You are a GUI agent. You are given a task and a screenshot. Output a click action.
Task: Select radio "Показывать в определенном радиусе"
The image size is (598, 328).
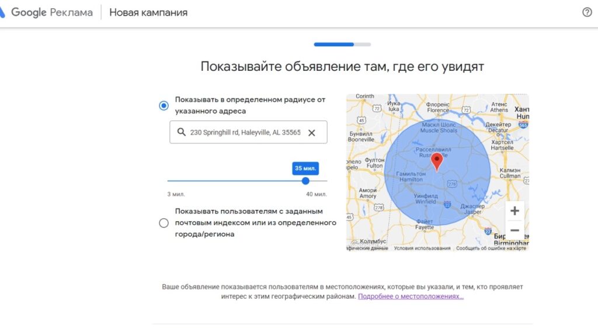click(164, 106)
